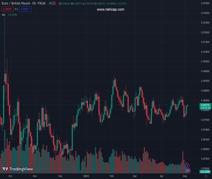
Task: Toggle the market status indicator pill
Action: pos(53,4)
